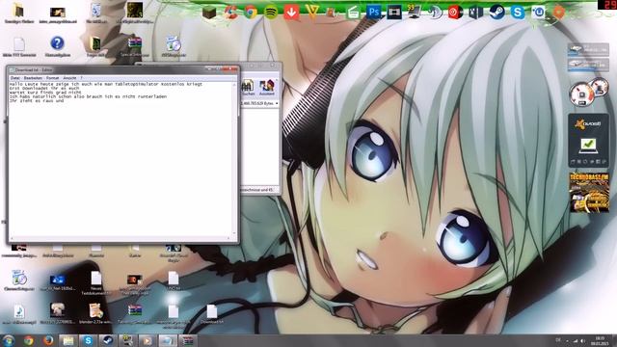
Task: Open the first drive gadget on sidebar
Action: pos(588,49)
